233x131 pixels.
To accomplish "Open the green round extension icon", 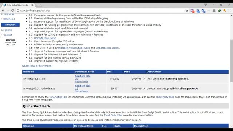I will [x=219, y=11].
